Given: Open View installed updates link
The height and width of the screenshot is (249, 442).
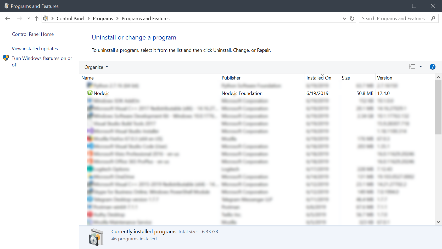Looking at the screenshot, I should point(35,49).
